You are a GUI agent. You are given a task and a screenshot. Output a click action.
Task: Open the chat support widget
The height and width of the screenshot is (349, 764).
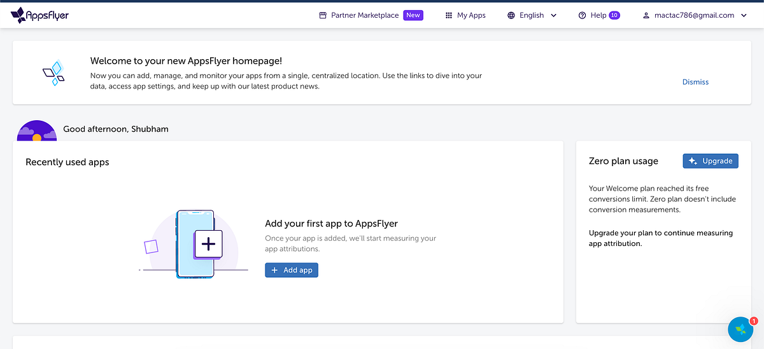click(740, 329)
